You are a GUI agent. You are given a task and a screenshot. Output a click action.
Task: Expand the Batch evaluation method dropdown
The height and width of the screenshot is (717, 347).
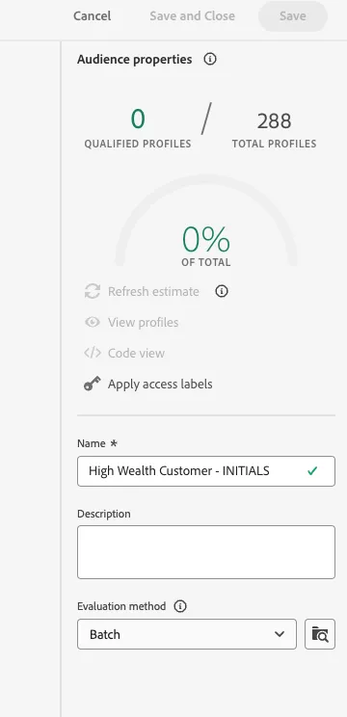(x=187, y=634)
